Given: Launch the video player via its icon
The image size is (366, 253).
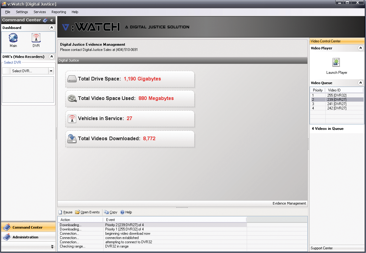Looking at the screenshot, I should (336, 62).
